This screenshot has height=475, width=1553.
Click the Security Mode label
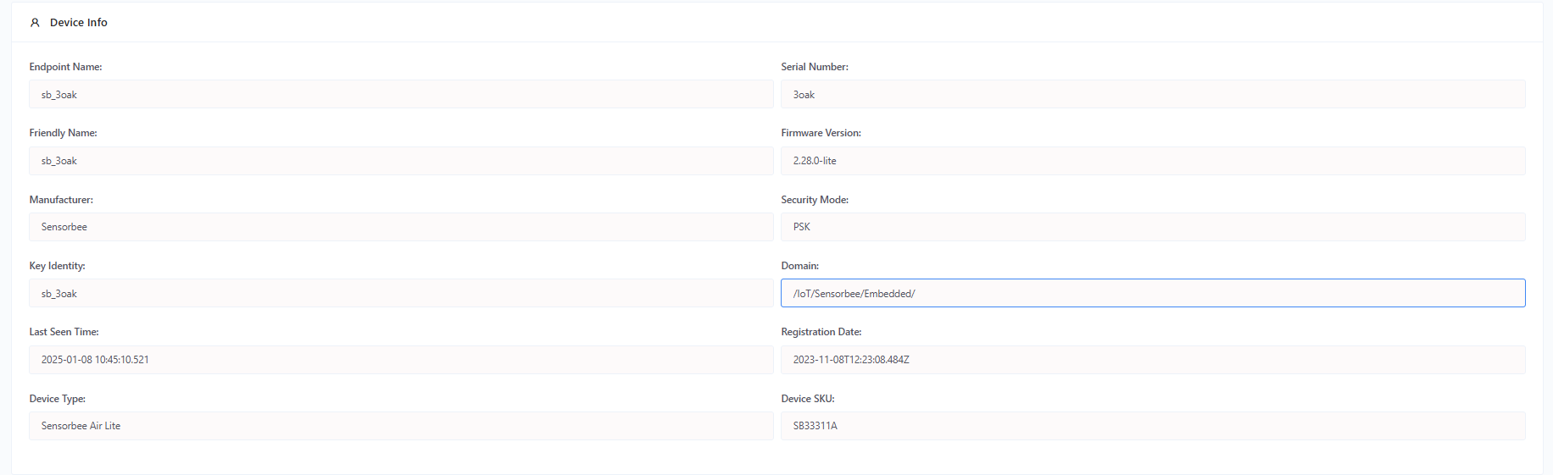pyautogui.click(x=815, y=200)
